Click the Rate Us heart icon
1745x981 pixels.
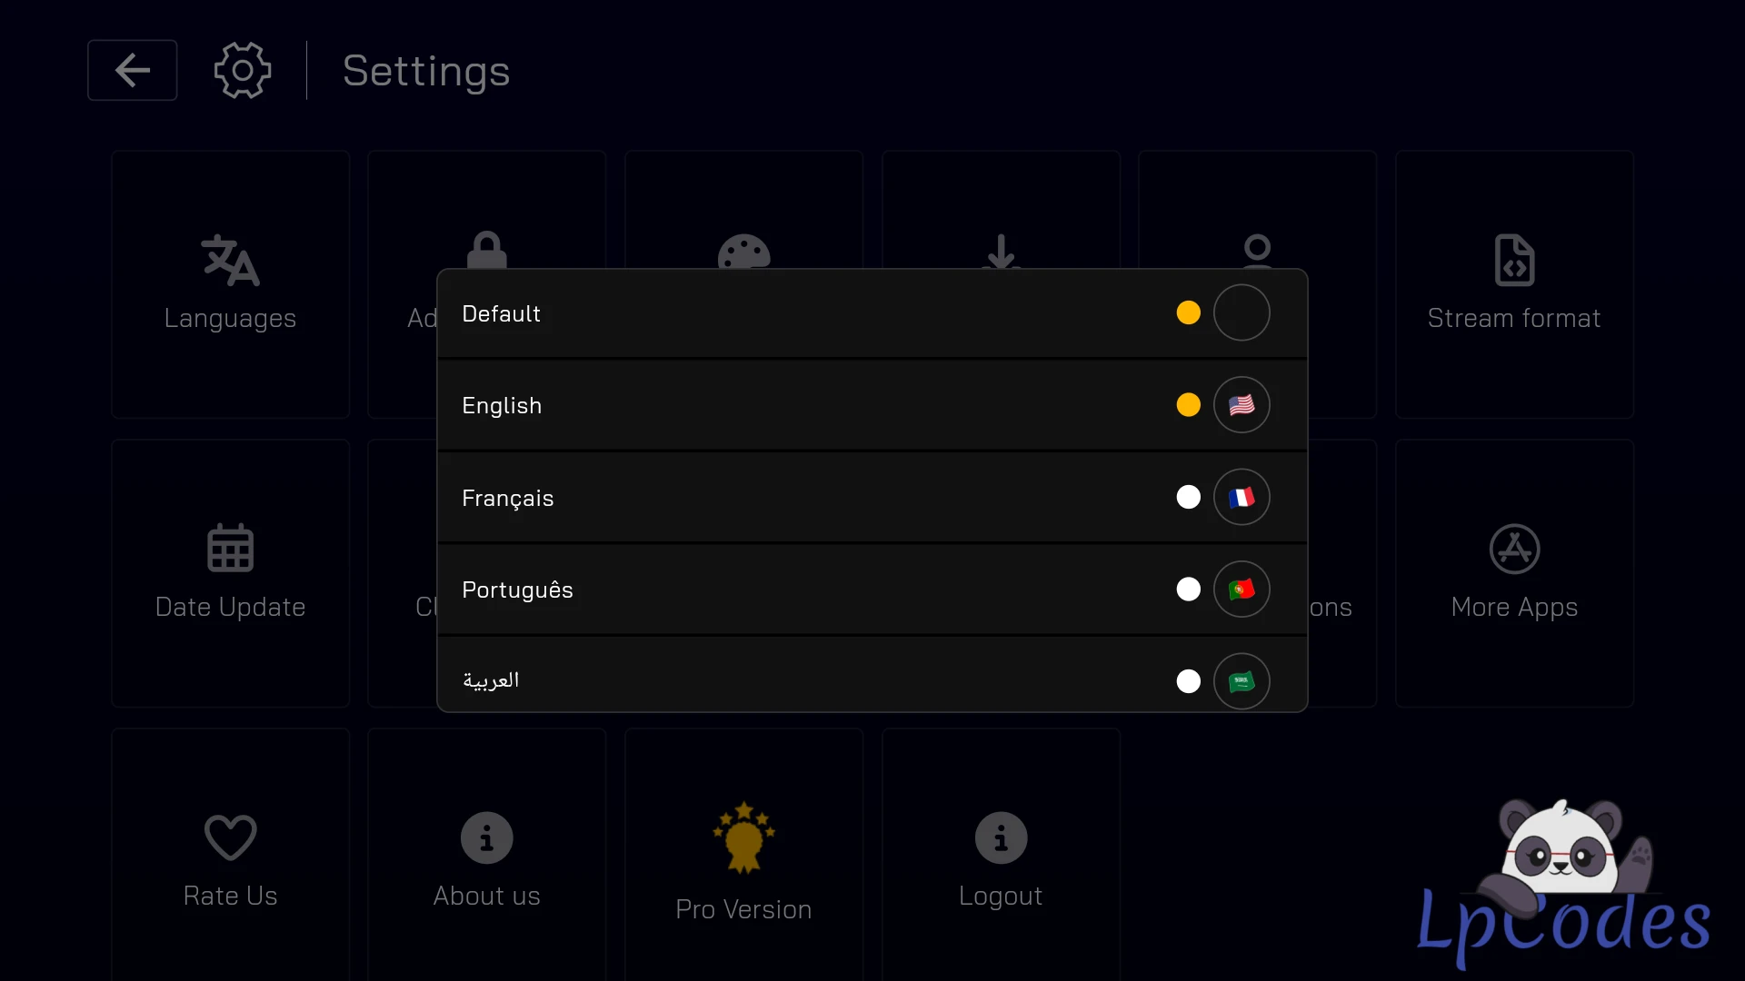[230, 837]
